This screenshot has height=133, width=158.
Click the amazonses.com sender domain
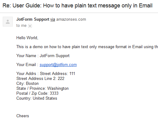[x=71, y=19]
